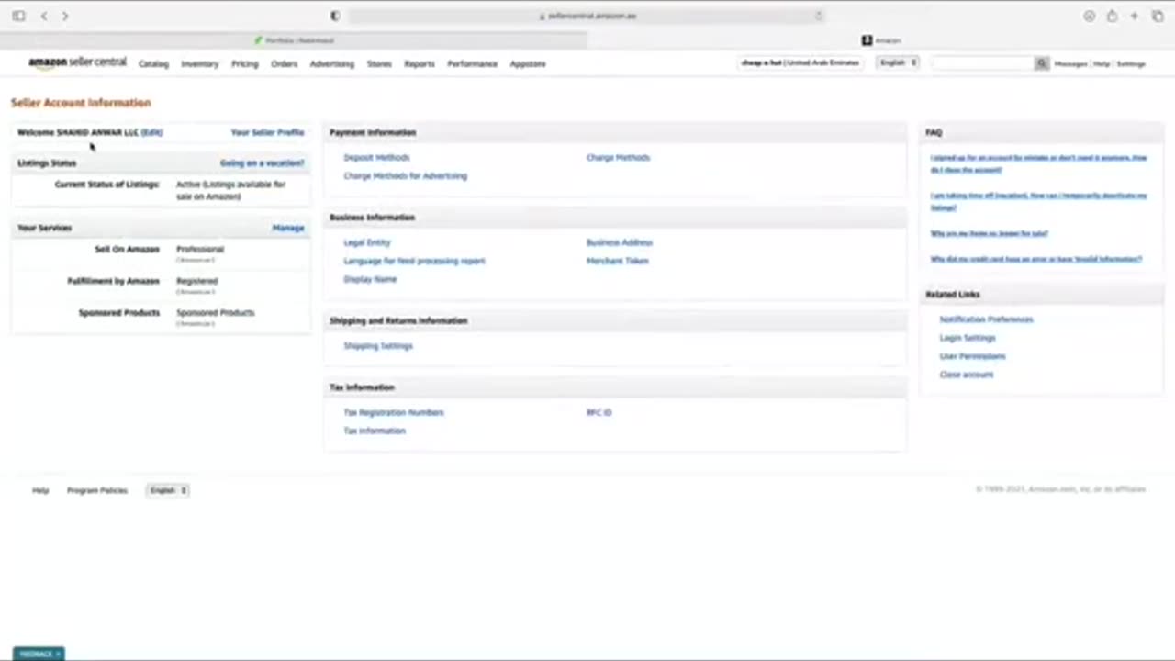Click Edit next to welcome name
Image resolution: width=1175 pixels, height=661 pixels.
click(x=151, y=132)
